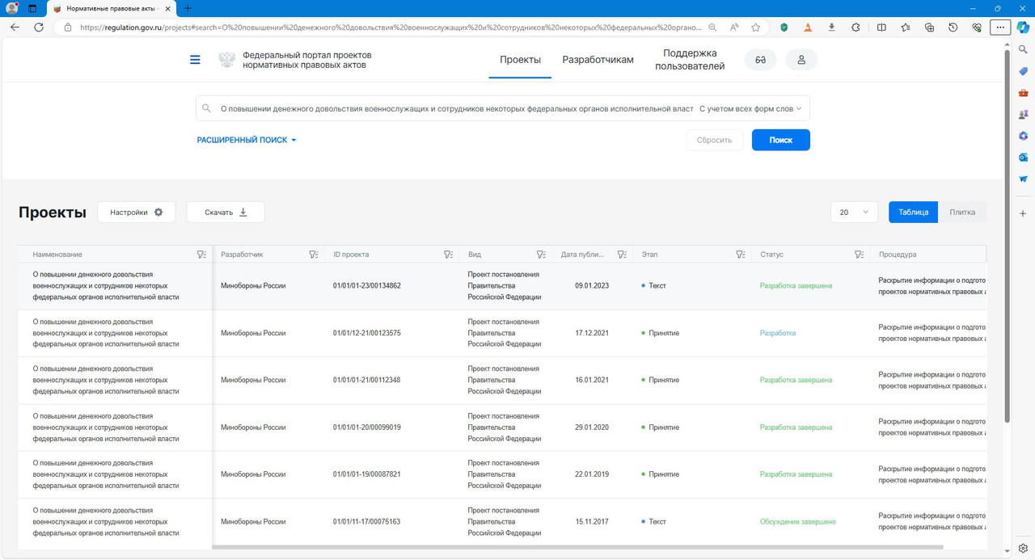Filter the Наименование column
The width and height of the screenshot is (1035, 560).
click(201, 255)
